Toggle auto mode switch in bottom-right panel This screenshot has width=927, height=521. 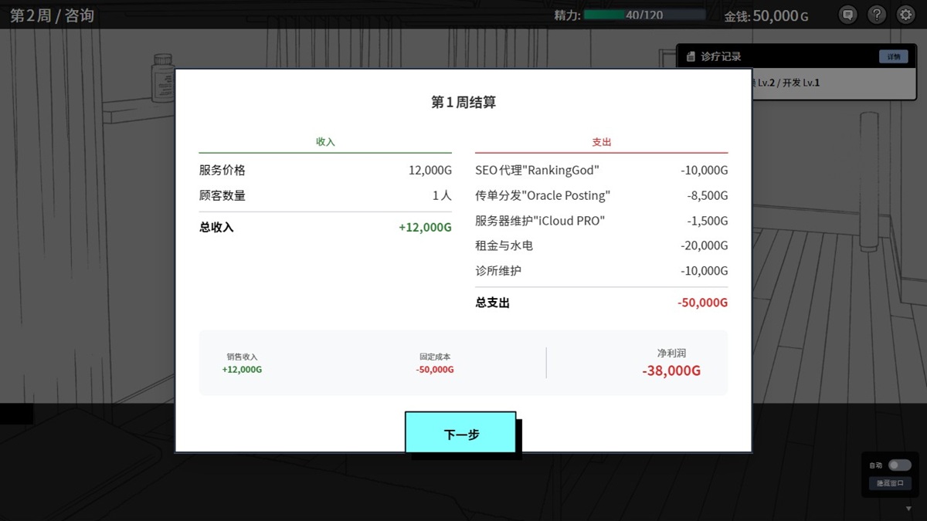point(898,465)
